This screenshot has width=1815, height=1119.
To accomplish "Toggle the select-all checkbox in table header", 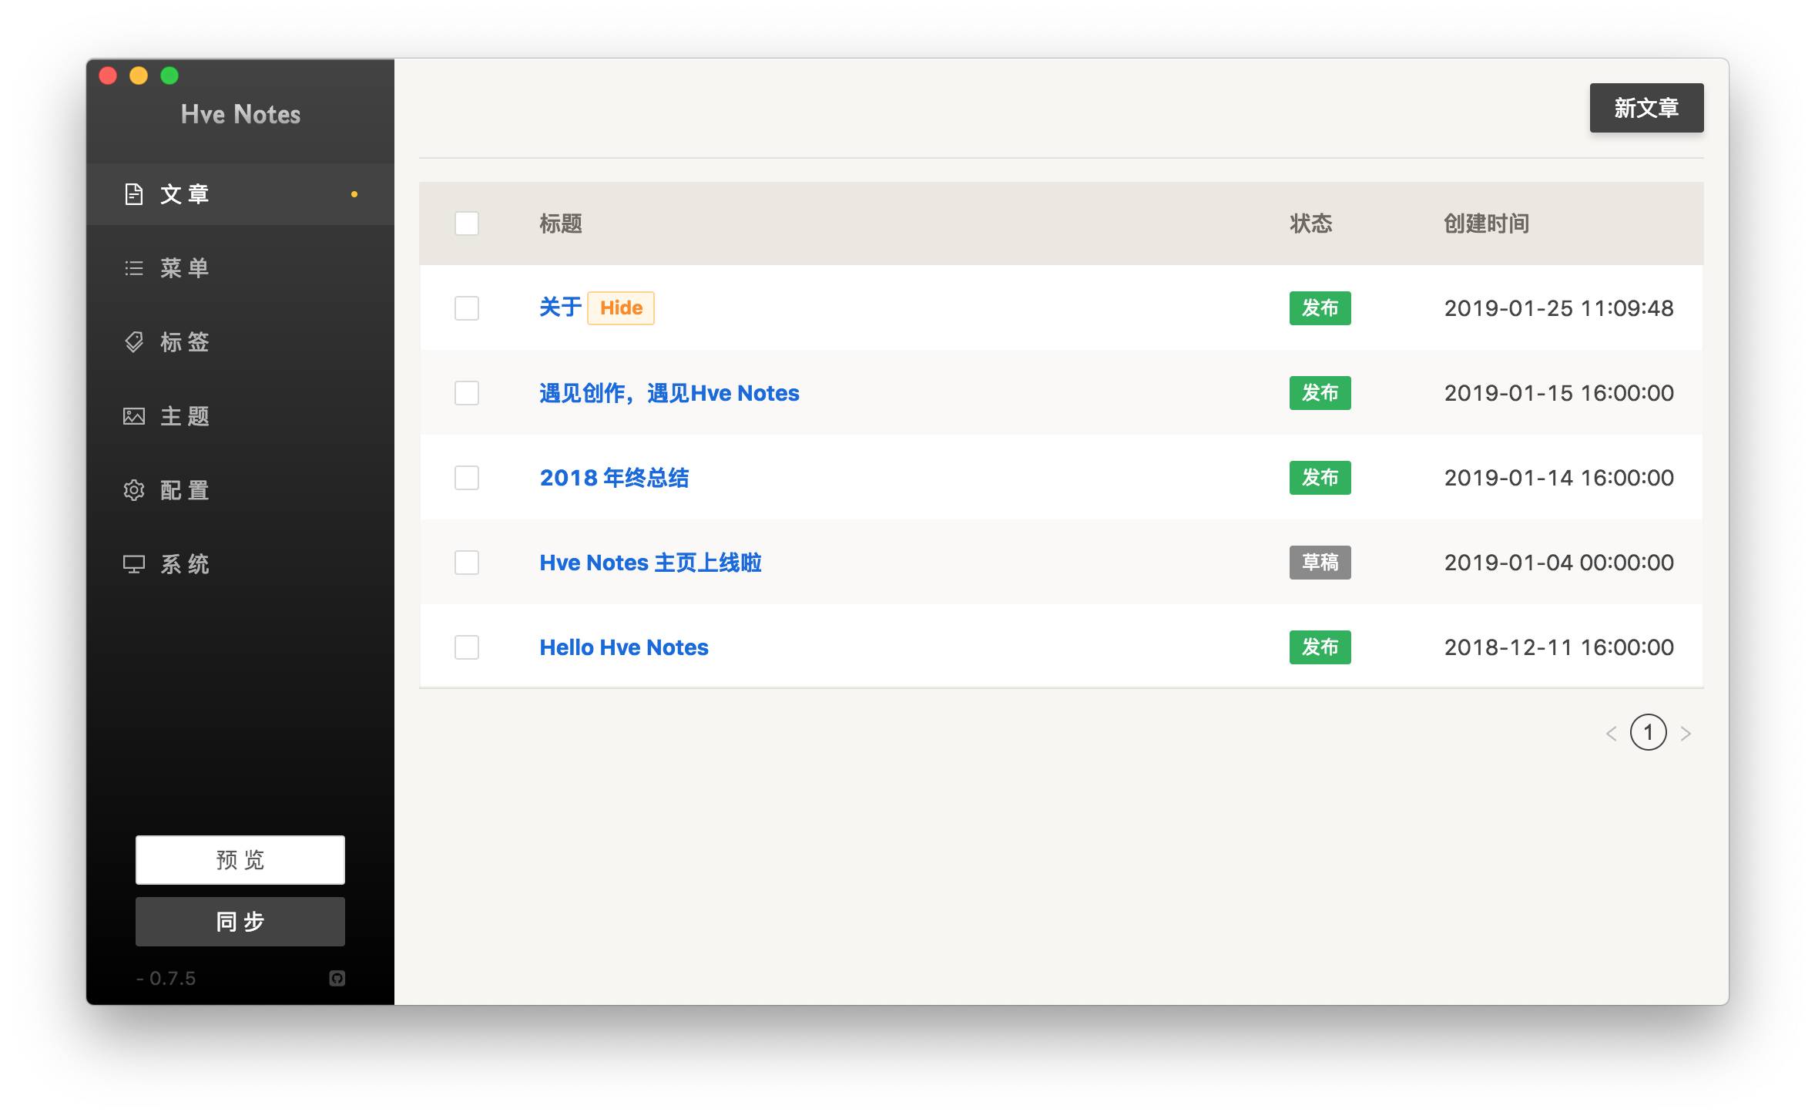I will click(467, 223).
